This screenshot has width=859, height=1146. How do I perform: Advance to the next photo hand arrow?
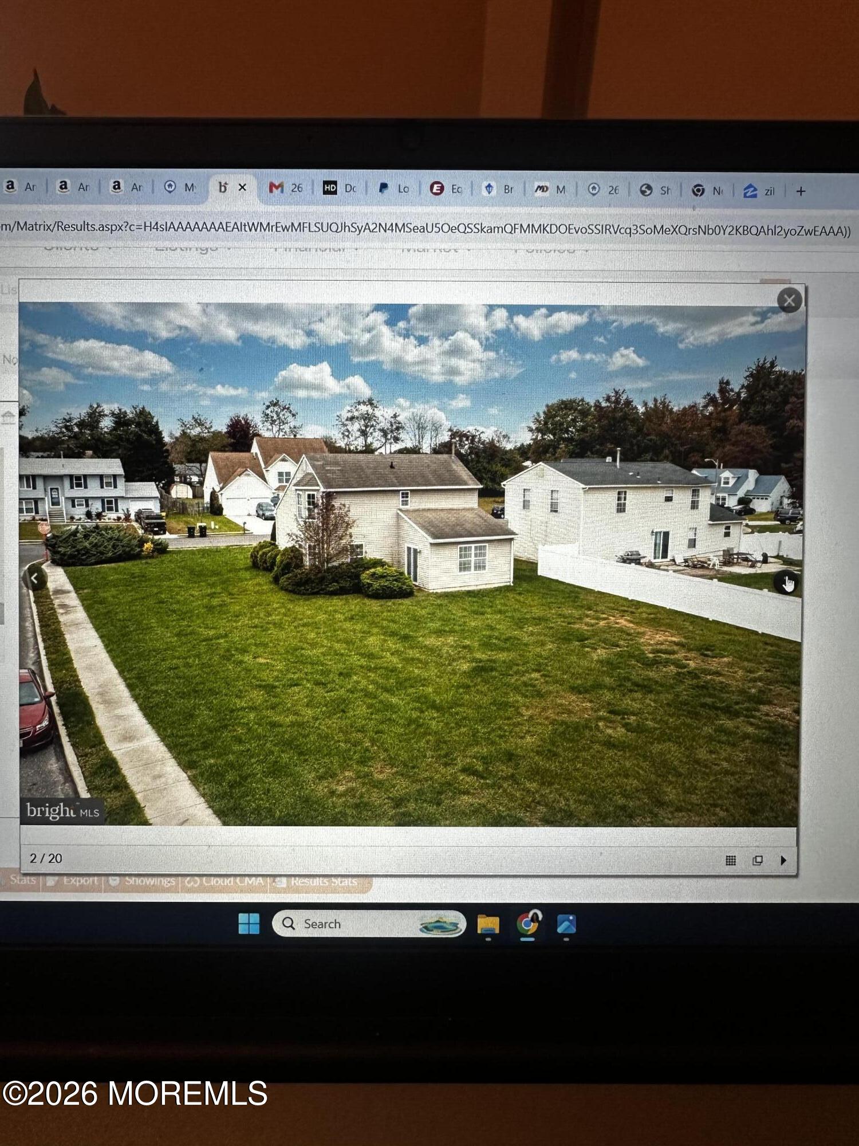[x=787, y=583]
